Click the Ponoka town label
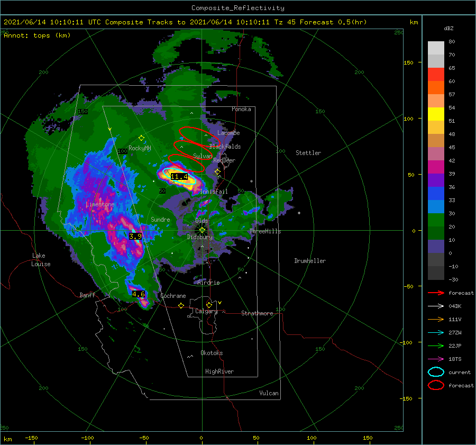 241,109
